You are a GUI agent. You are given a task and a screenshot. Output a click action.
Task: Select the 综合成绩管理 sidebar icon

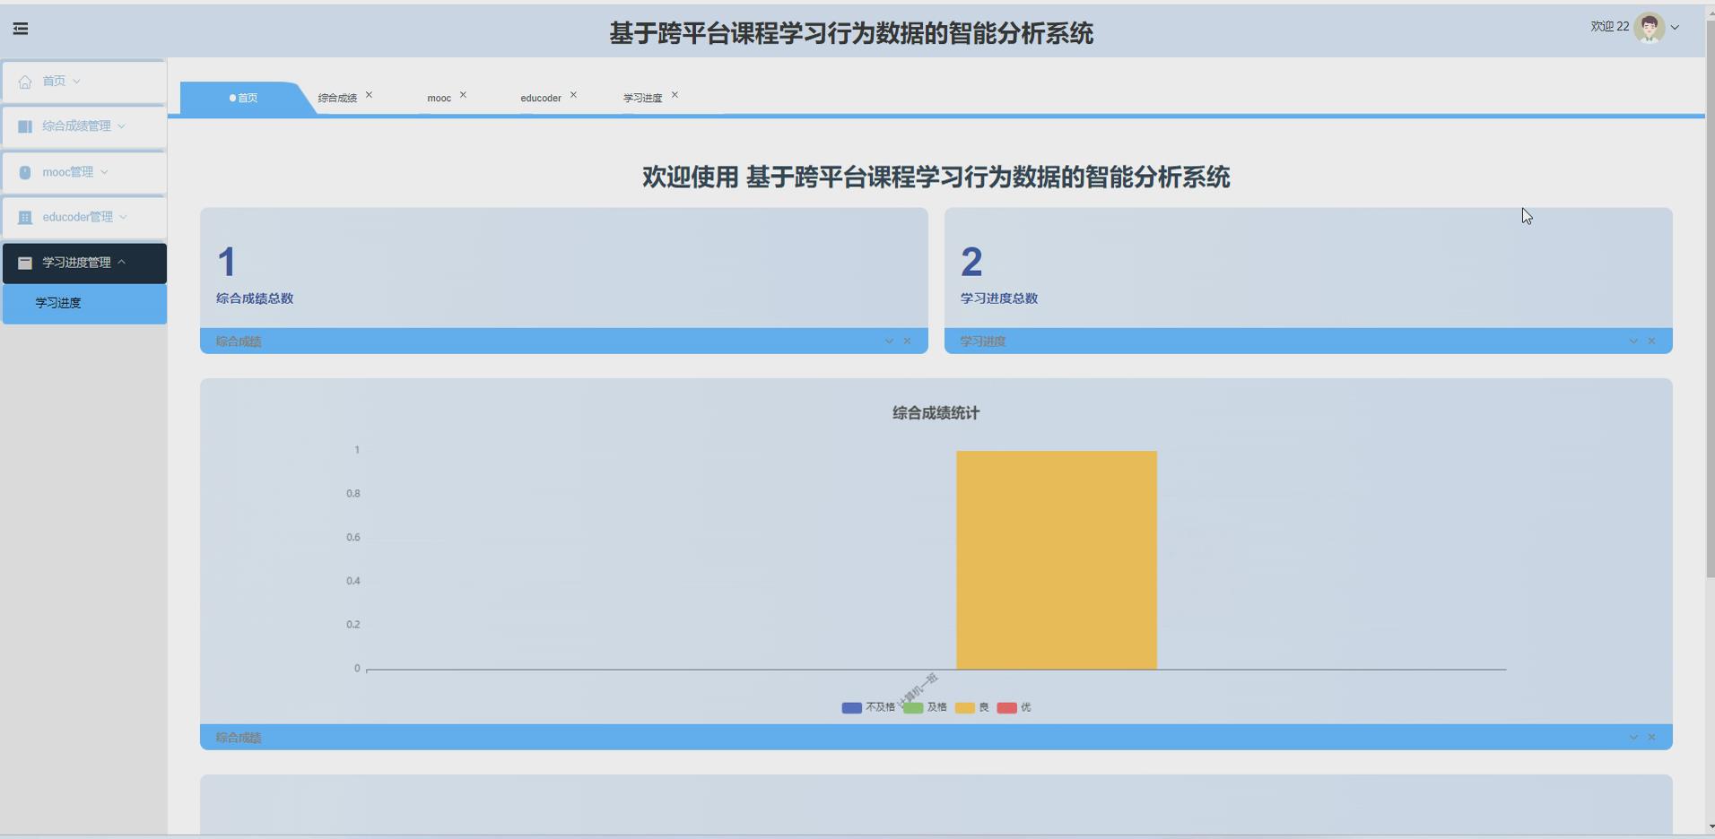pos(24,125)
